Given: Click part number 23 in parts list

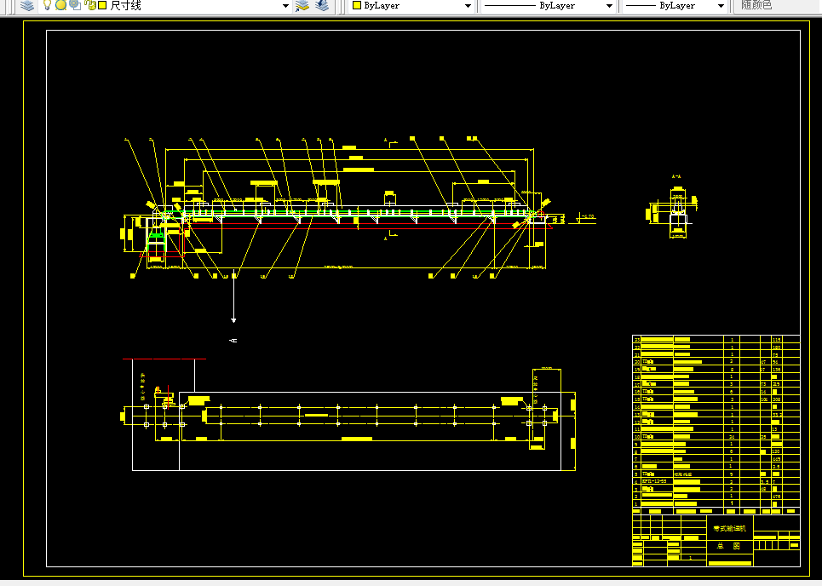Looking at the screenshot, I should (x=637, y=340).
